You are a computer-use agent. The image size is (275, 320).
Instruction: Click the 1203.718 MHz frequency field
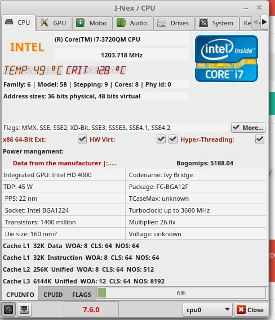[x=122, y=55]
